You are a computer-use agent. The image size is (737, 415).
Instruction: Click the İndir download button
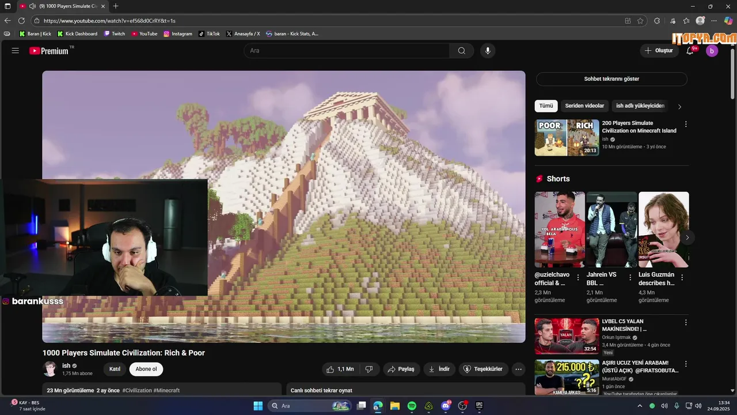tap(439, 369)
